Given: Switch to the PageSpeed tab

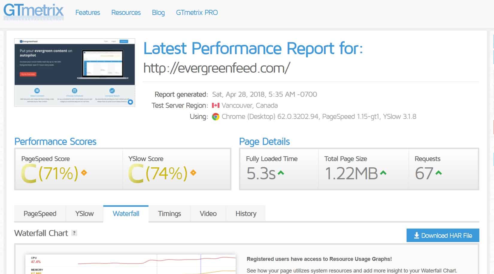Looking at the screenshot, I should click(x=40, y=214).
